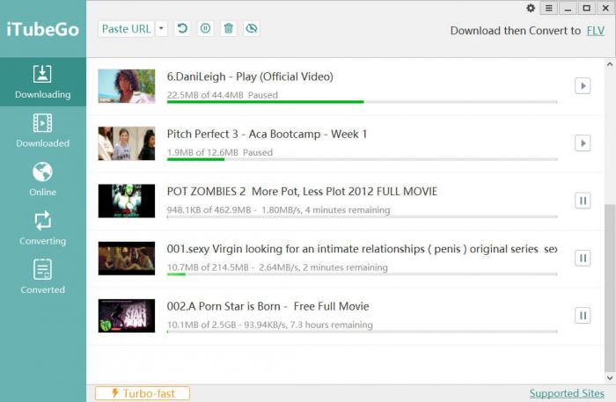The height and width of the screenshot is (402, 616).
Task: Click status '22.5MB of 44.4MB Paused'
Action: 223,95
